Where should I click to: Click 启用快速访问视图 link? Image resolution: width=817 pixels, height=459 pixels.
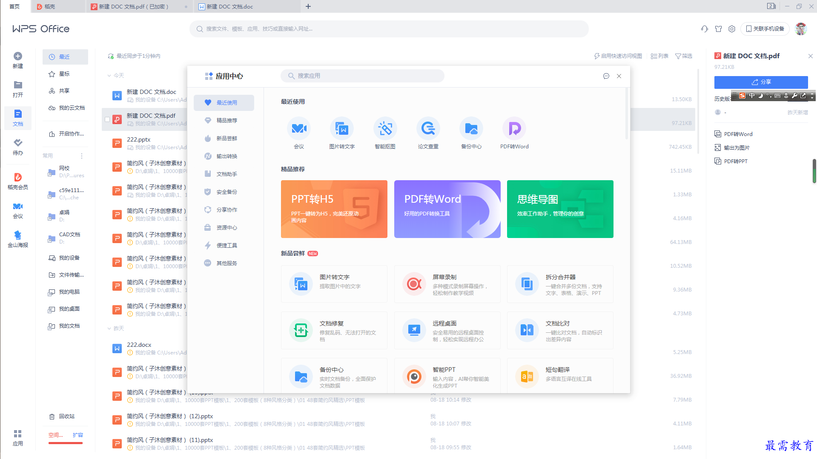pyautogui.click(x=618, y=56)
